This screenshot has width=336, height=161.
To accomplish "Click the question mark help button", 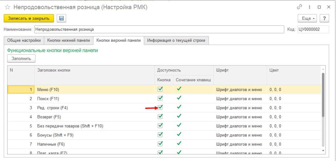I will 324,18.
